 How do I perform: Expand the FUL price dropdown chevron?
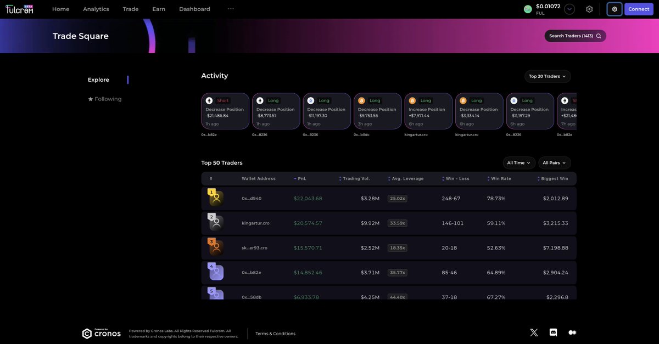(x=569, y=9)
